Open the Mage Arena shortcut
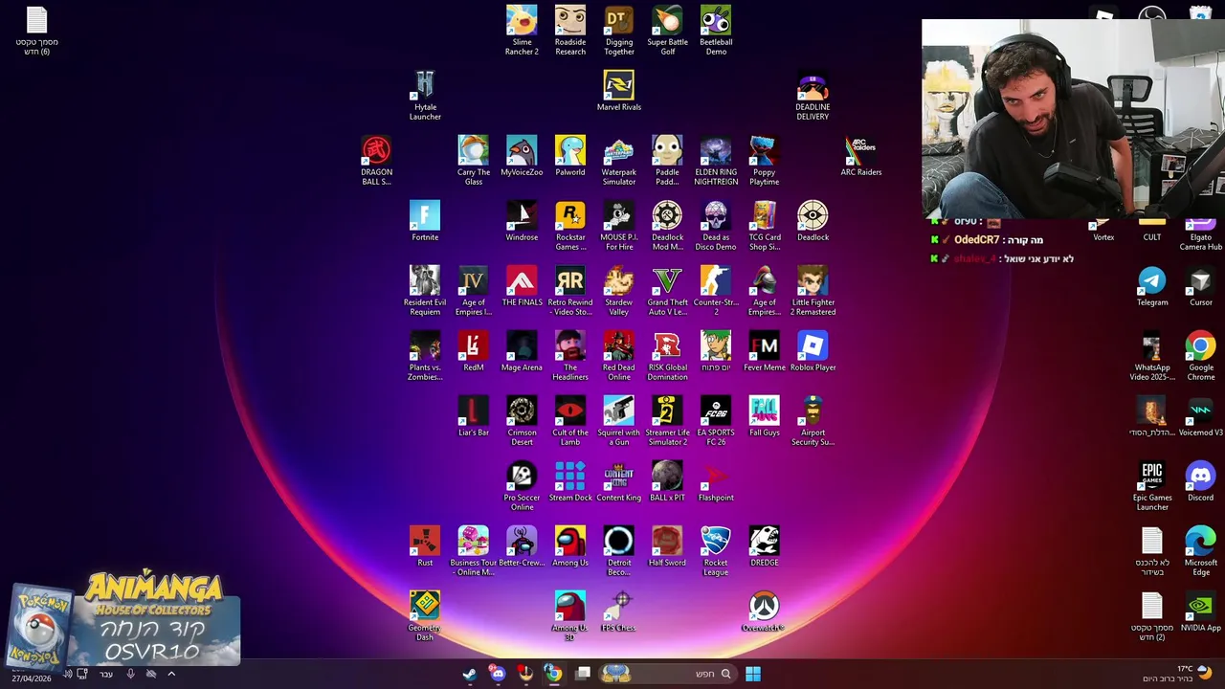1225x689 pixels. 522,351
